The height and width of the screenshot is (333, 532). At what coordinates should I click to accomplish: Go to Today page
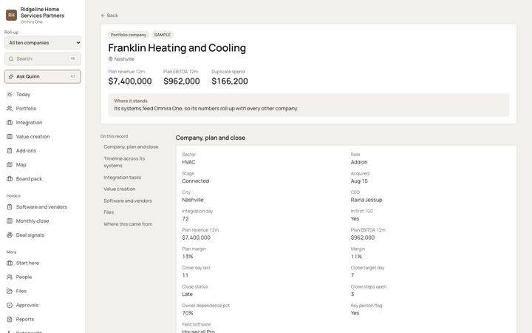coord(43,95)
